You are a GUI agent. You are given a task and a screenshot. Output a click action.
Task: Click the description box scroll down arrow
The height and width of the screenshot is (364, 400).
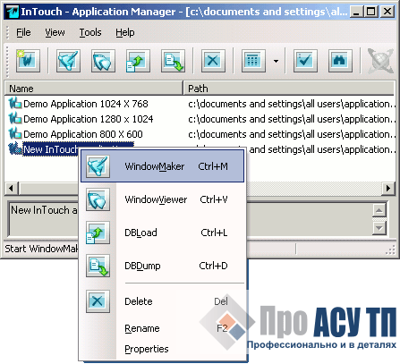[379, 228]
